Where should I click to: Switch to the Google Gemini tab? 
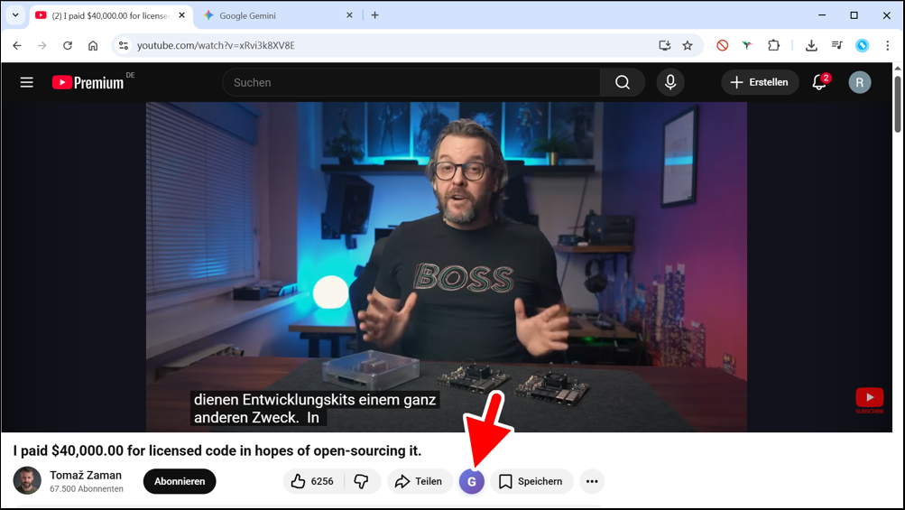click(271, 15)
